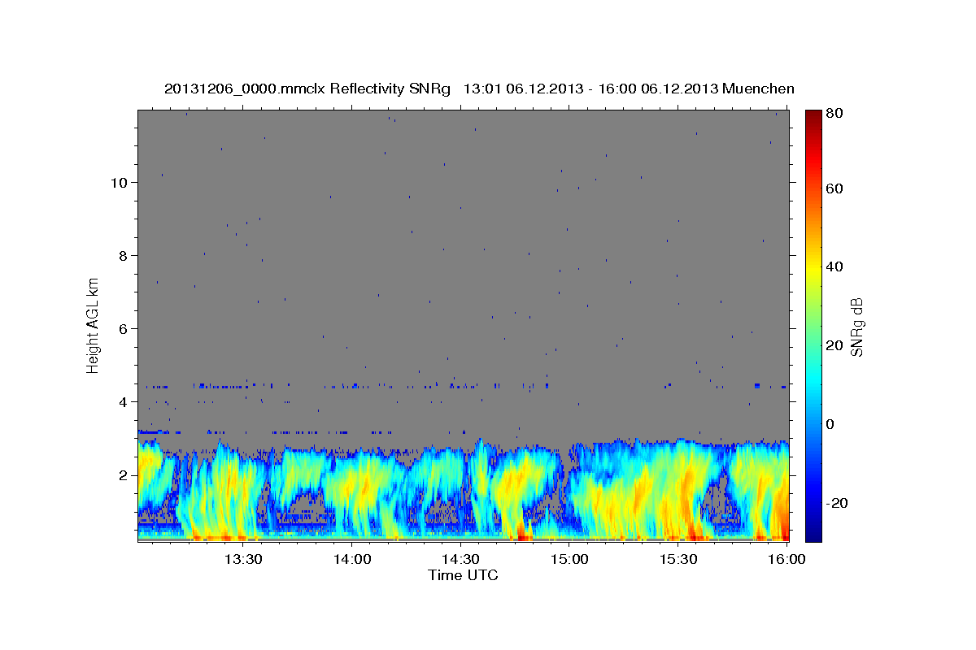The height and width of the screenshot is (650, 976).
Task: Click the colorbar value label 60
Action: 834,188
